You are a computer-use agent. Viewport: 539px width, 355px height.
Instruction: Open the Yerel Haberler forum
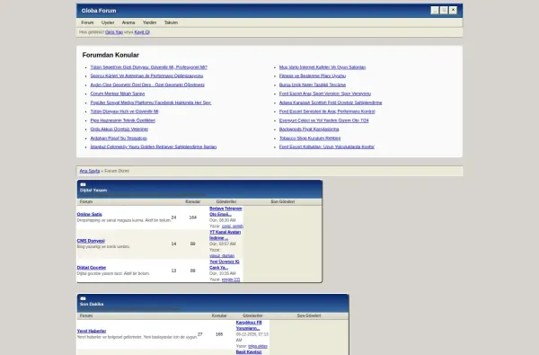point(92,331)
